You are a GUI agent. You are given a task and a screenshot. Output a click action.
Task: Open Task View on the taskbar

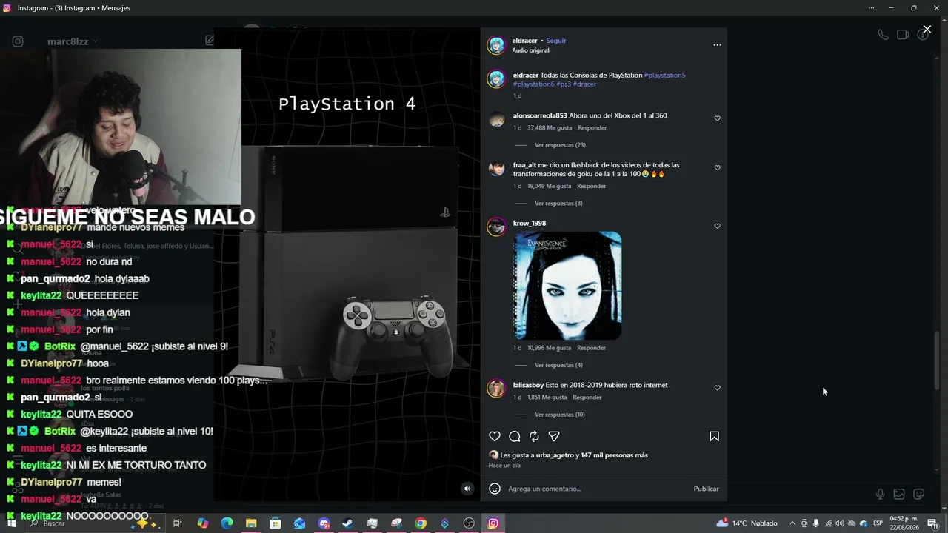tap(178, 523)
